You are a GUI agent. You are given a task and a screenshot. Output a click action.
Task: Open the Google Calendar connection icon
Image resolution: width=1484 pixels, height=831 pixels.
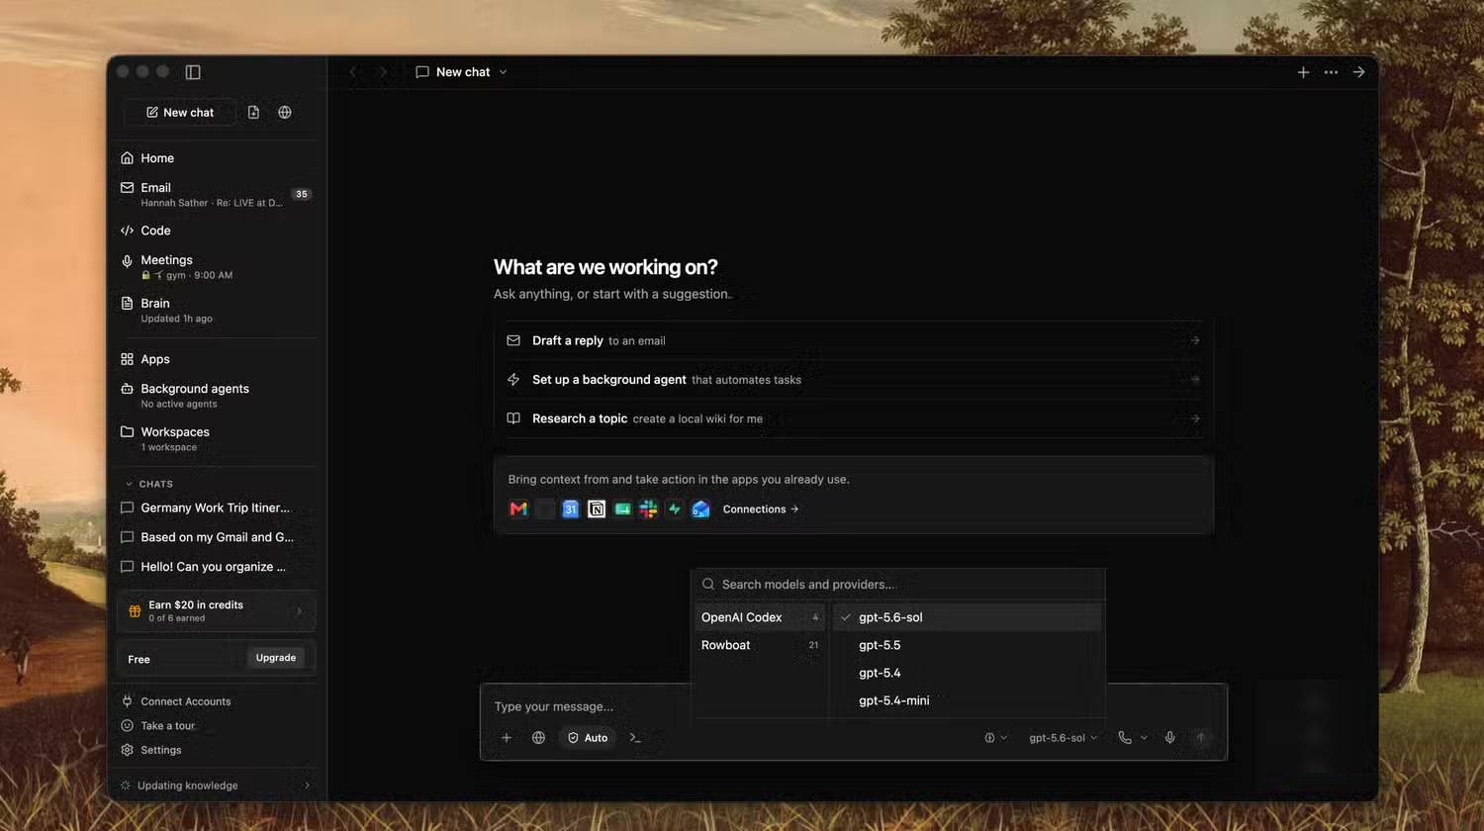coord(570,509)
